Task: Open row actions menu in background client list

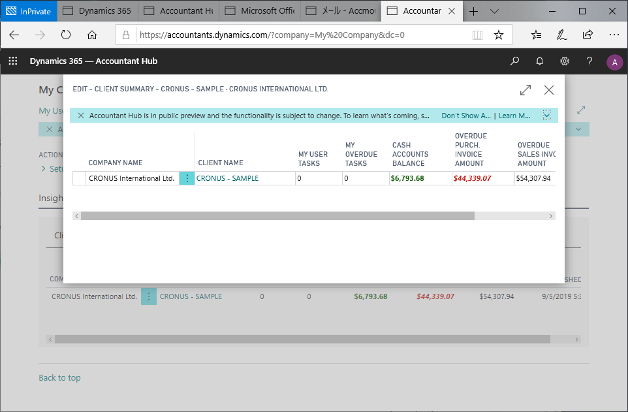Action: 149,296
